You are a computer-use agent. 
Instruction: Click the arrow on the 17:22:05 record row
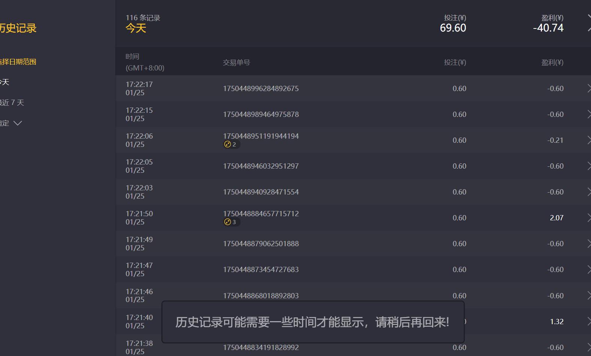tap(588, 166)
